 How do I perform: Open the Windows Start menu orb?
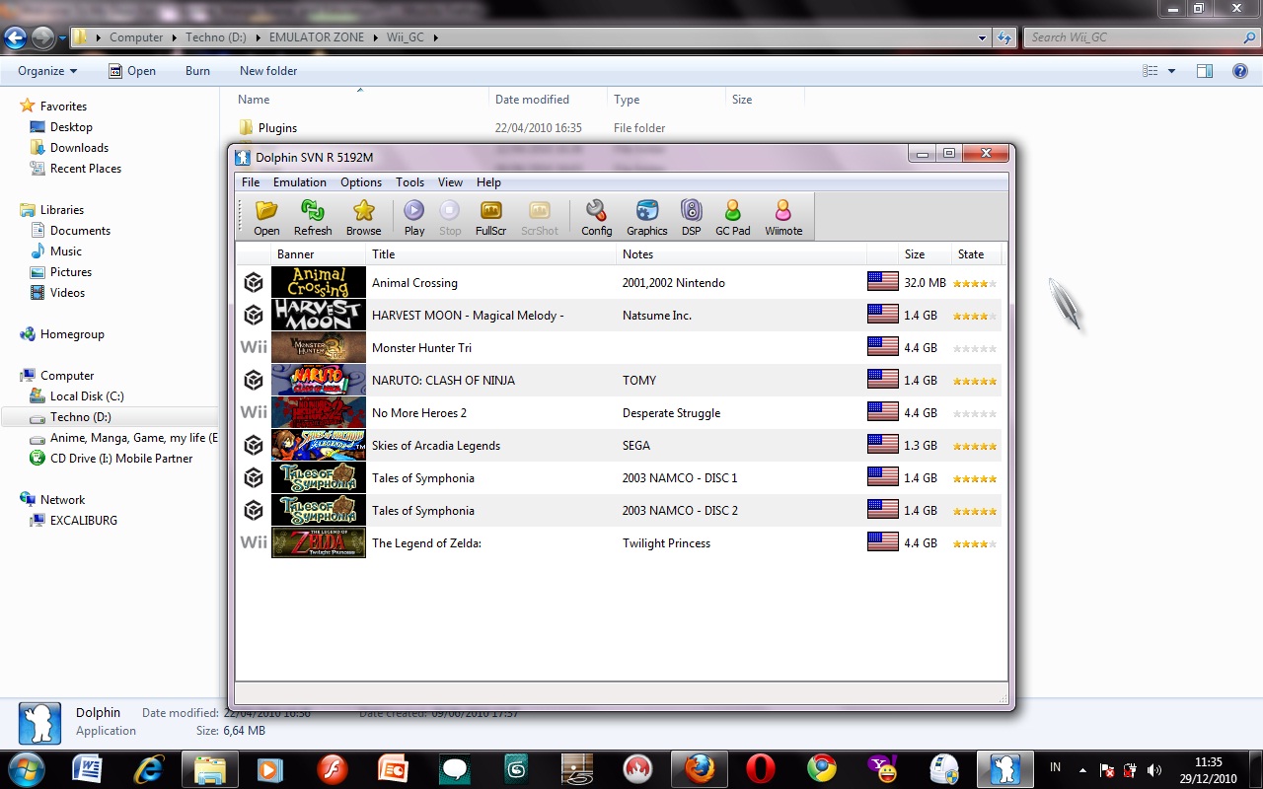click(26, 768)
